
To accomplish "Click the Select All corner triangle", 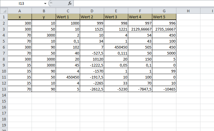I will pos(4,11).
